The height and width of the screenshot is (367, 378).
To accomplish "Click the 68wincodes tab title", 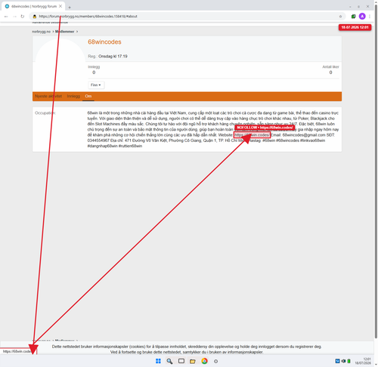I will 34,6.
